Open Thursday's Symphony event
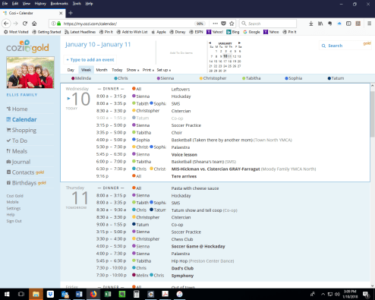375x300 pixels. click(182, 276)
